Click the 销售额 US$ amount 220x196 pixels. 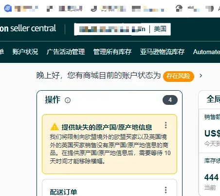coord(212,134)
